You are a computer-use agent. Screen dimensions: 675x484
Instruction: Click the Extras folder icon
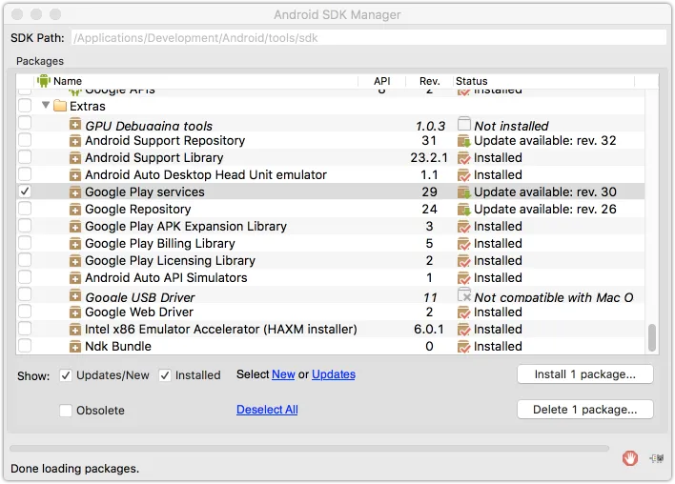60,106
